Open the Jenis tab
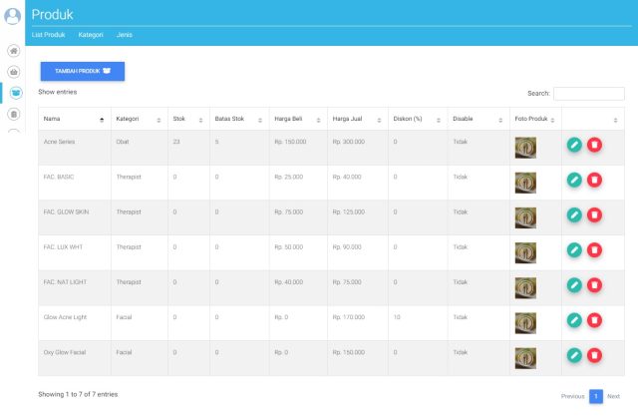Screen dimensions: 638x417 coord(124,35)
